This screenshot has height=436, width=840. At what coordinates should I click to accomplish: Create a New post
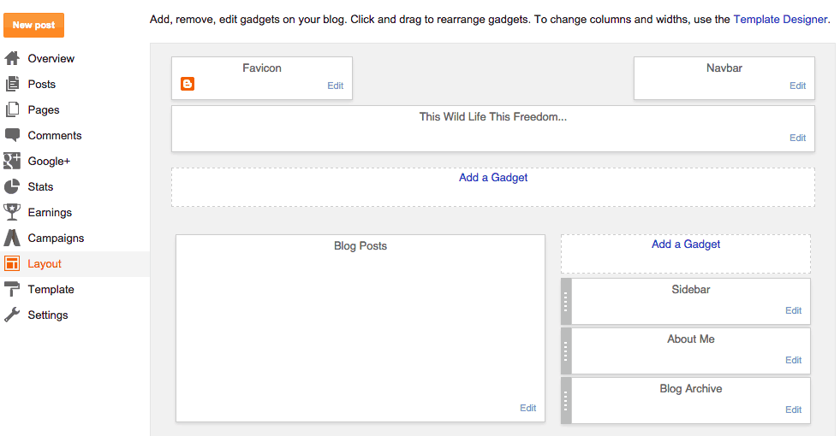(33, 25)
